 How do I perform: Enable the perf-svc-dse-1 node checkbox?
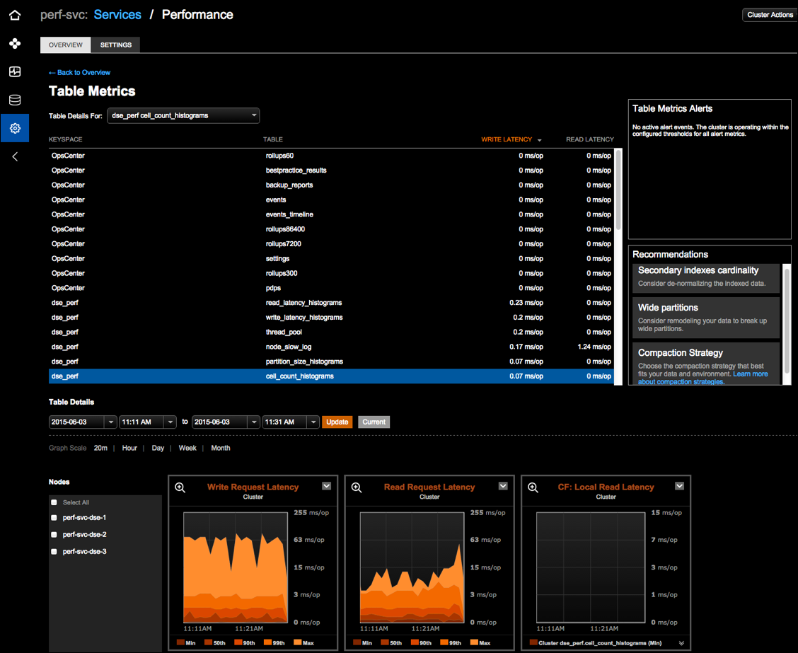tap(54, 518)
